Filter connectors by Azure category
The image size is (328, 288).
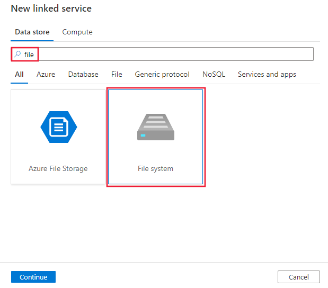pyautogui.click(x=46, y=75)
